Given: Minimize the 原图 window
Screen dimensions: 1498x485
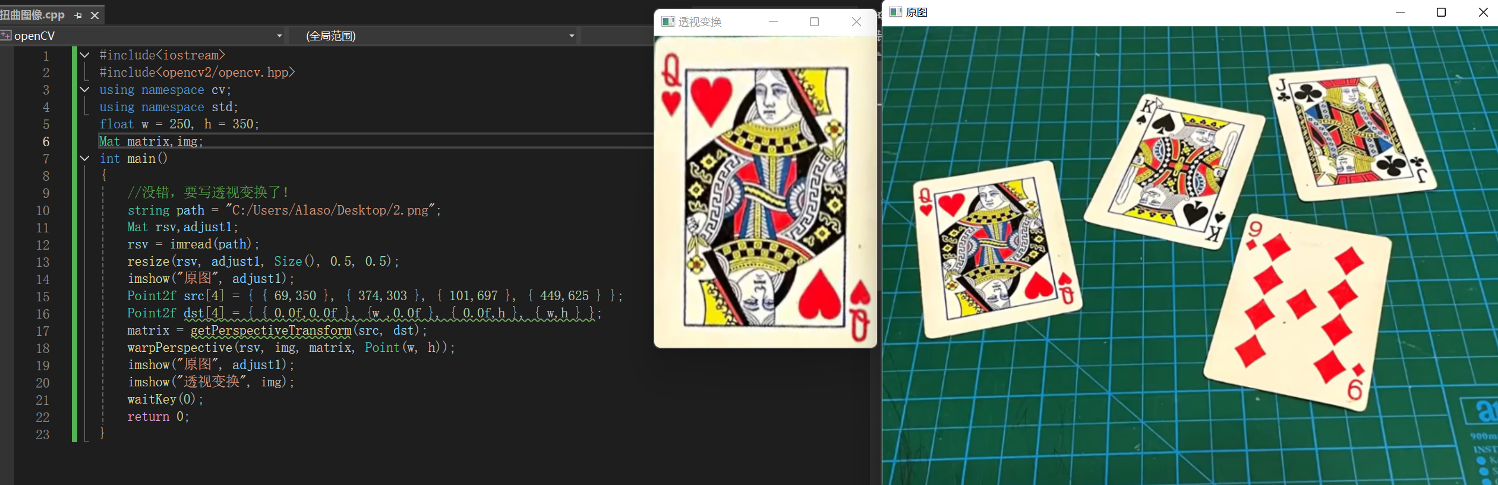Looking at the screenshot, I should [x=1400, y=12].
